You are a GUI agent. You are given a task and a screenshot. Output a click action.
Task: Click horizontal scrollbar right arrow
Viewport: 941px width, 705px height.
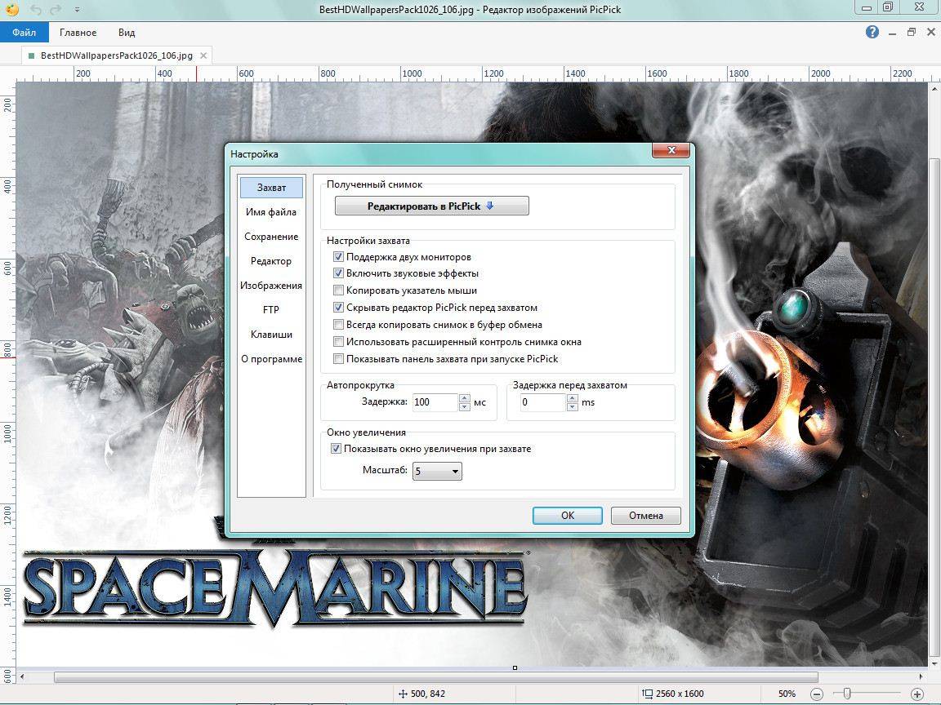[x=921, y=676]
